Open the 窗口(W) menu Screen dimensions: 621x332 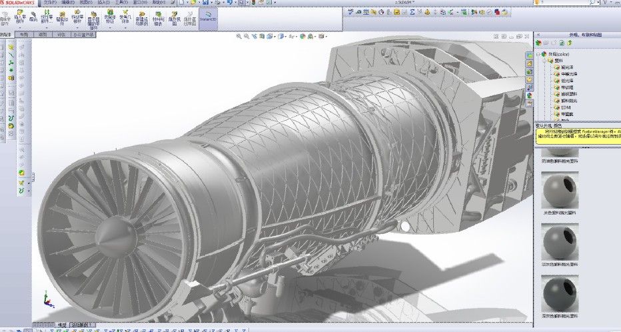tap(140, 3)
